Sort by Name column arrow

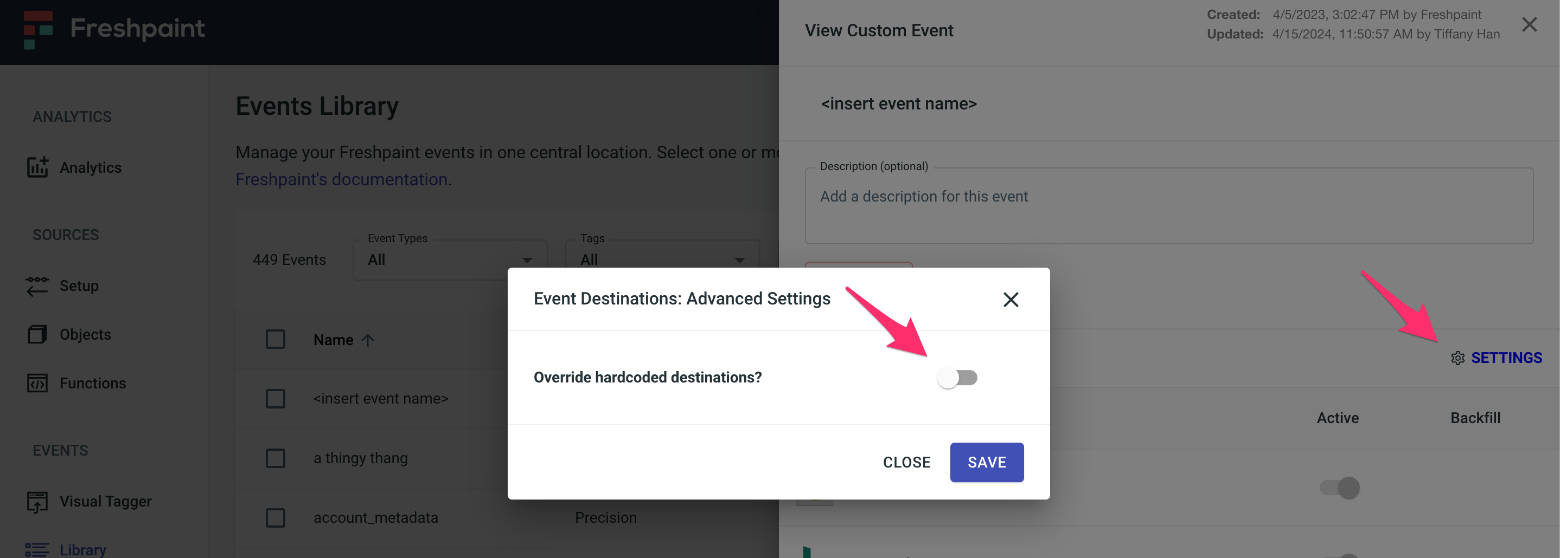(368, 340)
